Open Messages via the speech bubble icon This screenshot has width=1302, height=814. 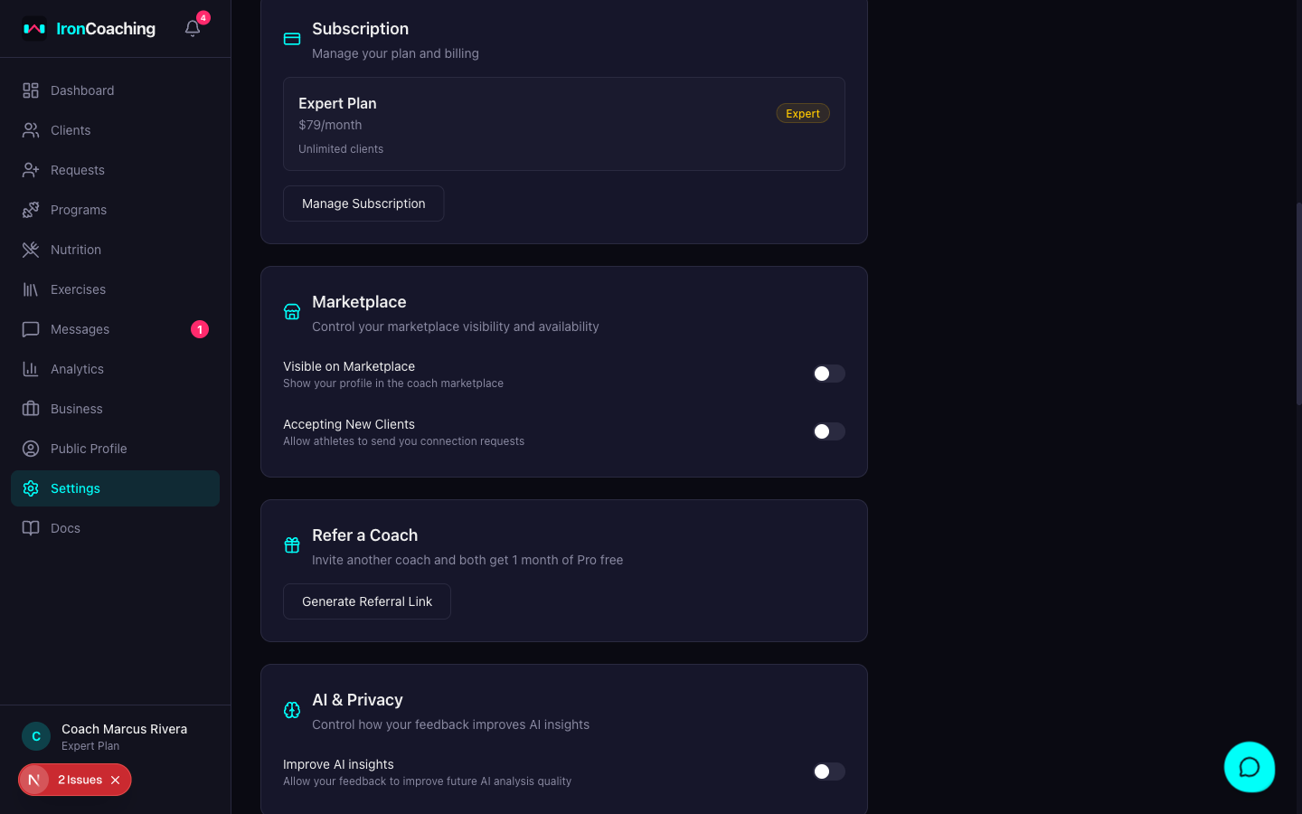click(x=30, y=328)
